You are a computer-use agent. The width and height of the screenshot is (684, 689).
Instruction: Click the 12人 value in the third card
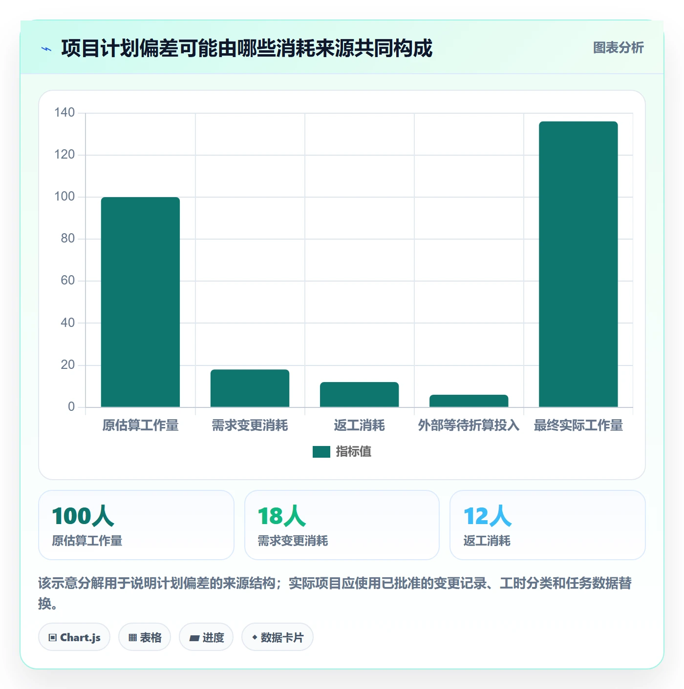click(488, 516)
